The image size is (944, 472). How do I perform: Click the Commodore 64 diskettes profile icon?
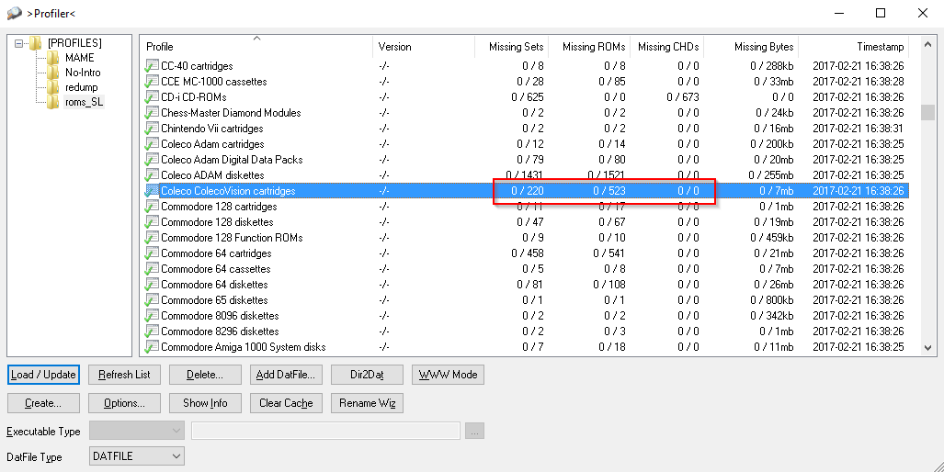point(152,285)
